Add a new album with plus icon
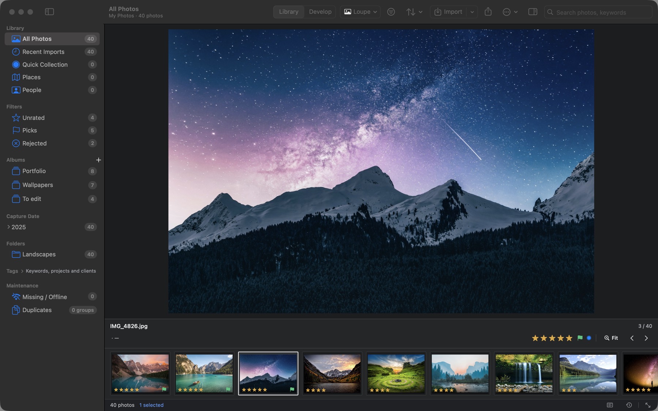Screen dimensions: 658x411 click(98, 160)
